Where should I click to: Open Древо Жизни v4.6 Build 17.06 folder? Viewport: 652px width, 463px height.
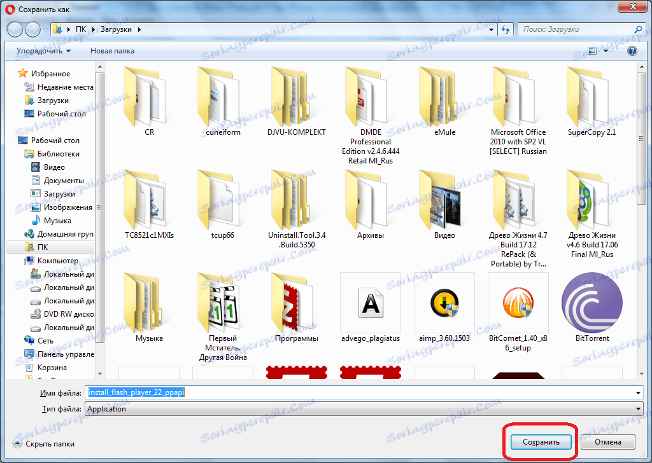(x=592, y=214)
